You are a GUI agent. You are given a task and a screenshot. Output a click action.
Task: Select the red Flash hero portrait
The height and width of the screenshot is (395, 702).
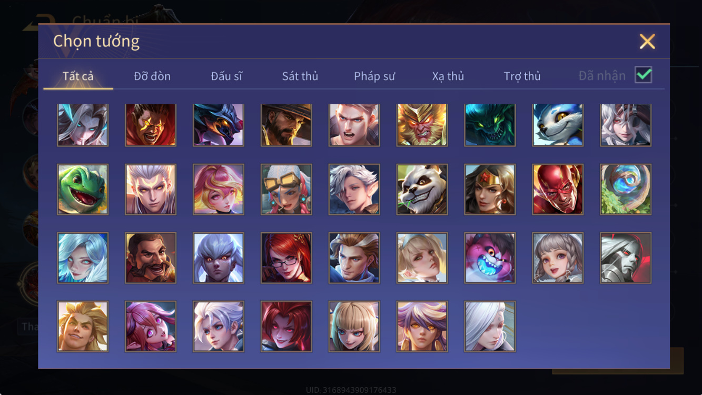click(x=558, y=190)
